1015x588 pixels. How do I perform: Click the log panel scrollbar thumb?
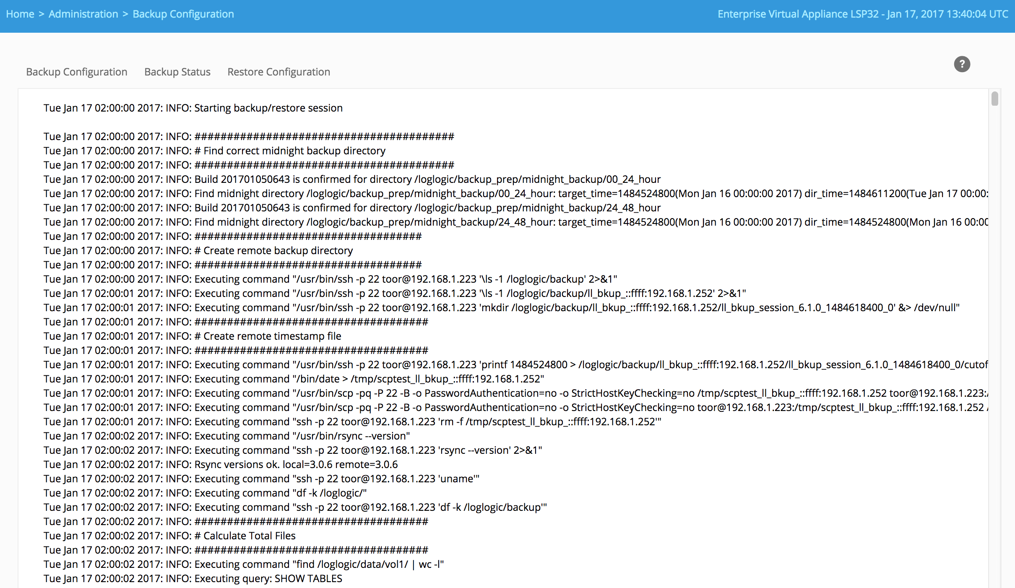click(x=994, y=99)
